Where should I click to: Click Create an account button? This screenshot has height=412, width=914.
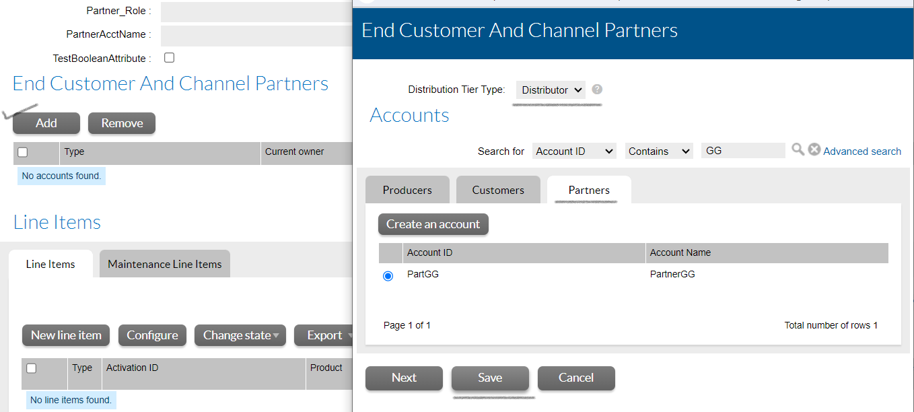click(x=433, y=224)
